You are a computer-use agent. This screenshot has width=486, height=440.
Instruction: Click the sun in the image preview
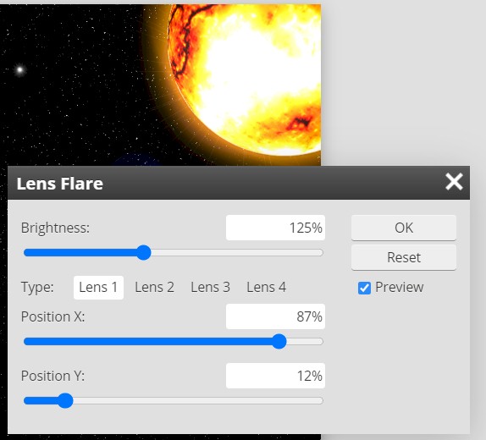point(245,78)
